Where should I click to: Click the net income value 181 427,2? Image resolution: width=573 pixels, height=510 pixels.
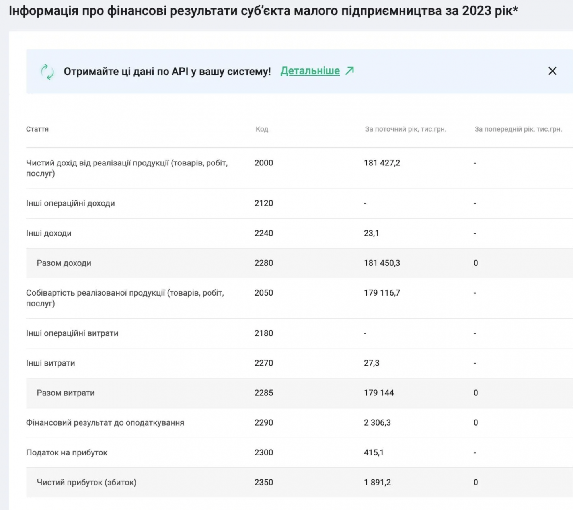tap(382, 163)
